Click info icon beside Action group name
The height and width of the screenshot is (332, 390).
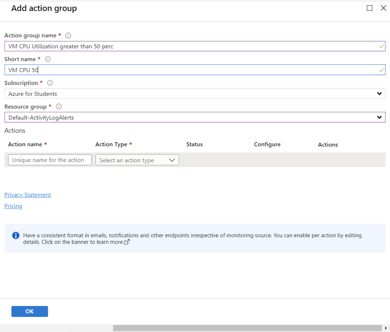(68, 36)
